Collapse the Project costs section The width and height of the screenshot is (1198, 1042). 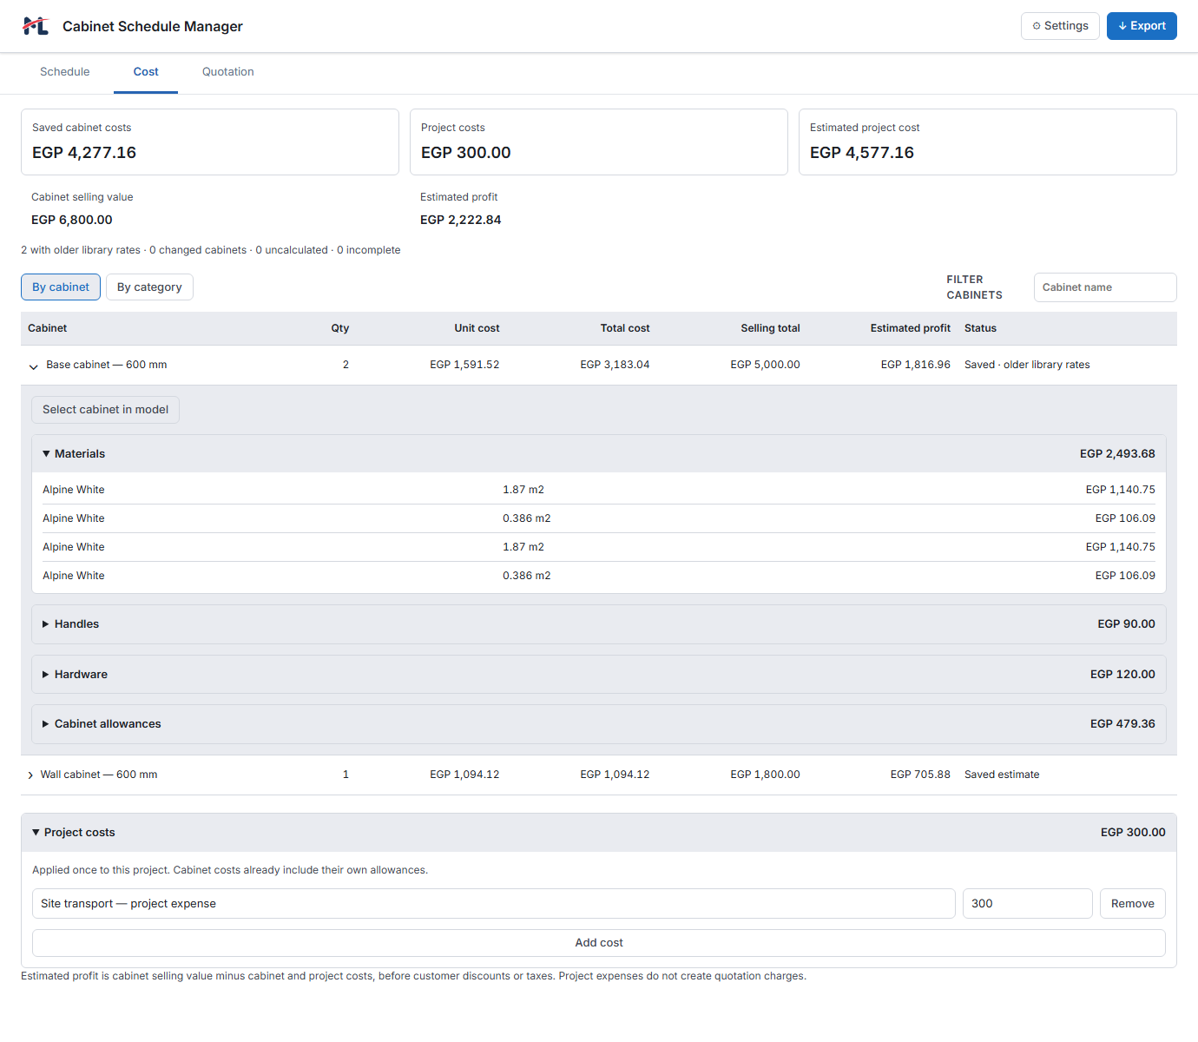pyautogui.click(x=599, y=833)
